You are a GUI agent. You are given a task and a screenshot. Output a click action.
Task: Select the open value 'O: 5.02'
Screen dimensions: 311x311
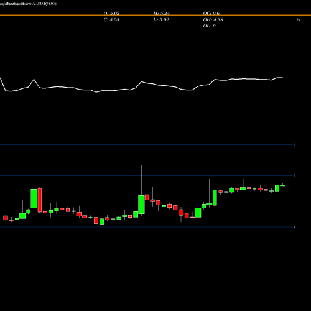(111, 14)
